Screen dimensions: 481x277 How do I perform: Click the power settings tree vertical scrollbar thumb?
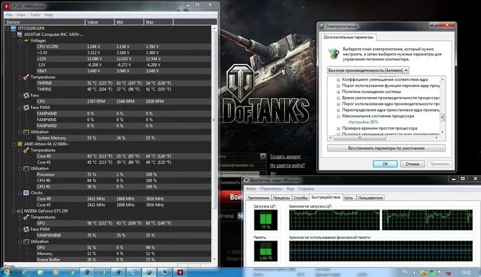[x=442, y=118]
